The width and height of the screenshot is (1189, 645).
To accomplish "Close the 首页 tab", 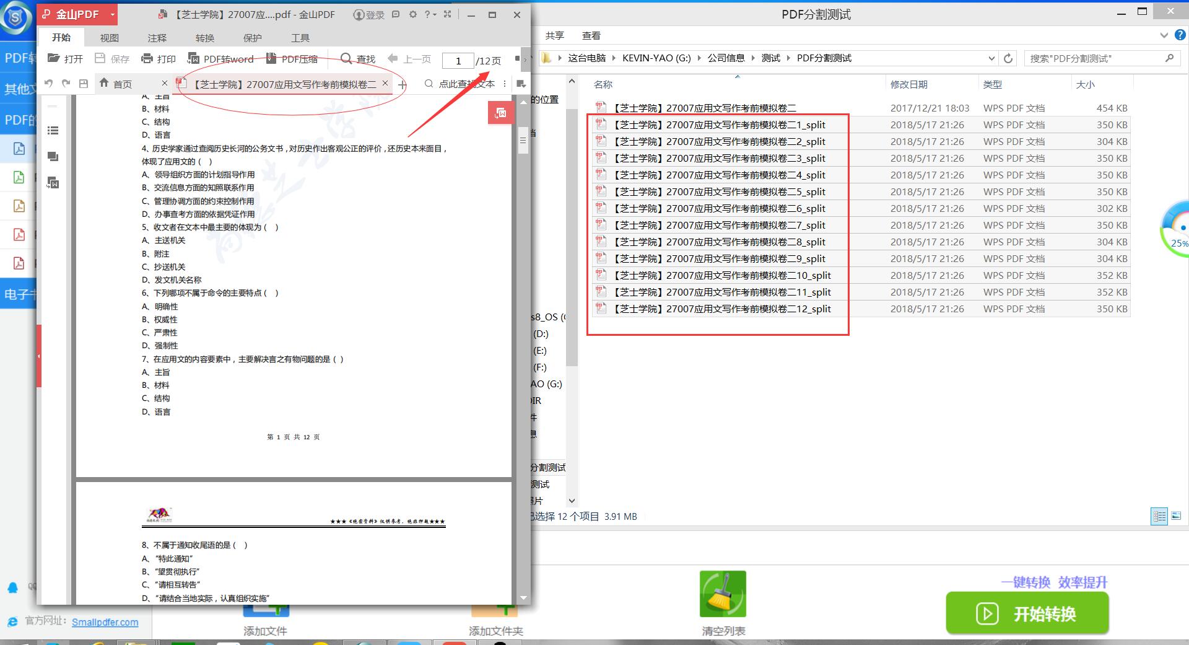I will tap(164, 83).
